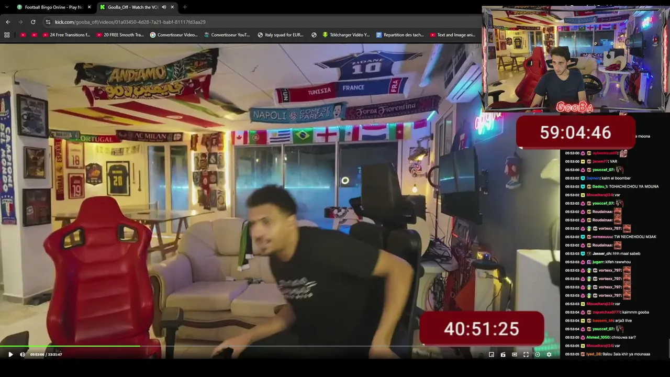Reload the Kick video page

point(33,22)
